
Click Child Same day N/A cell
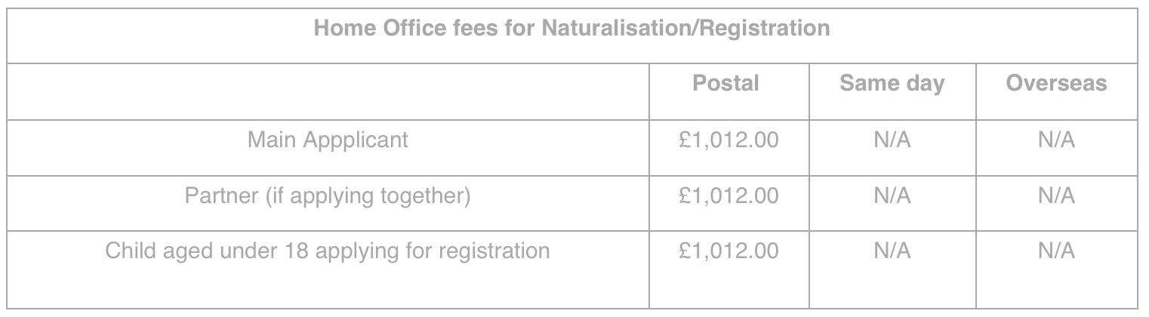pyautogui.click(x=892, y=251)
